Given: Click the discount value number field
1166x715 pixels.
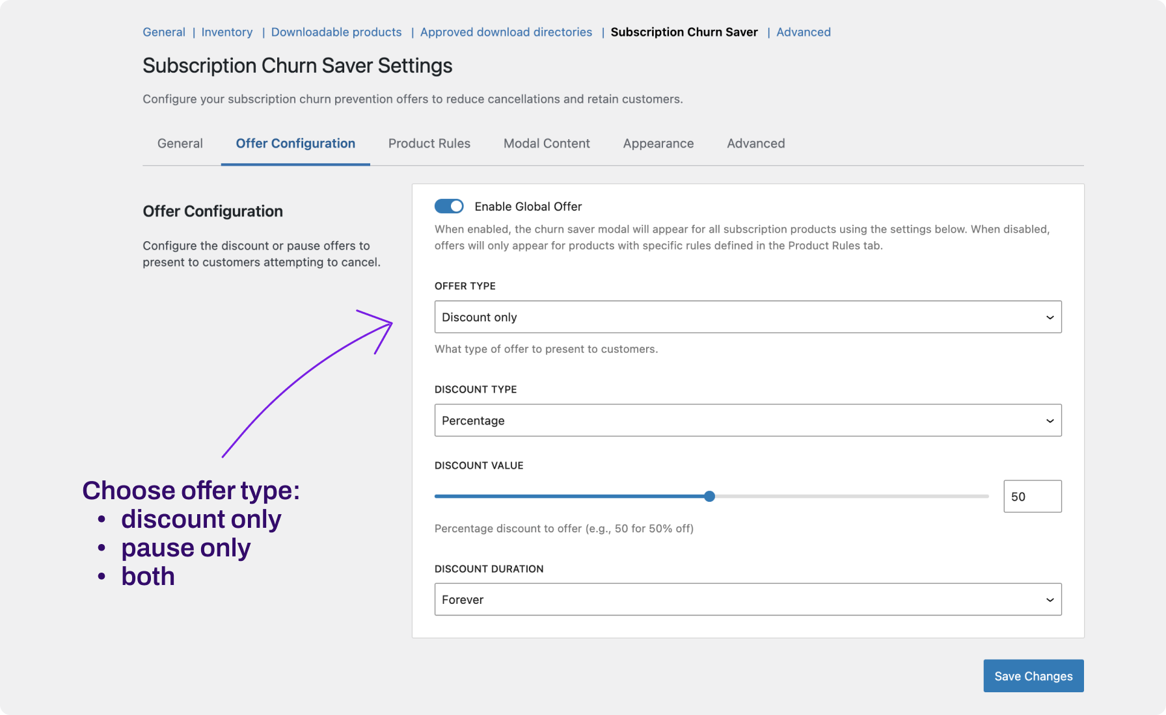Looking at the screenshot, I should [1032, 497].
